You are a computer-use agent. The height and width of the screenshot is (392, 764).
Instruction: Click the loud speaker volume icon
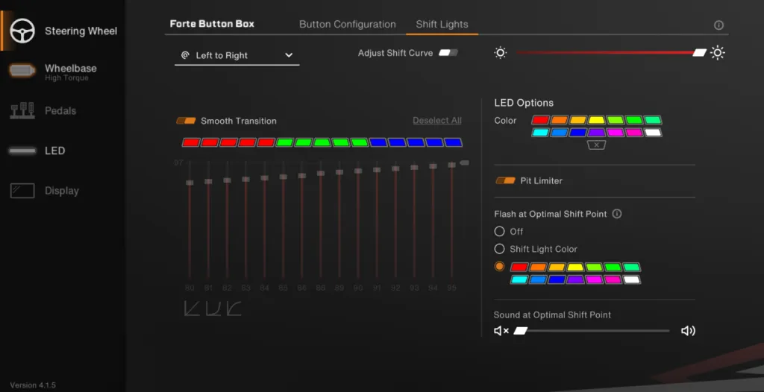click(x=688, y=331)
